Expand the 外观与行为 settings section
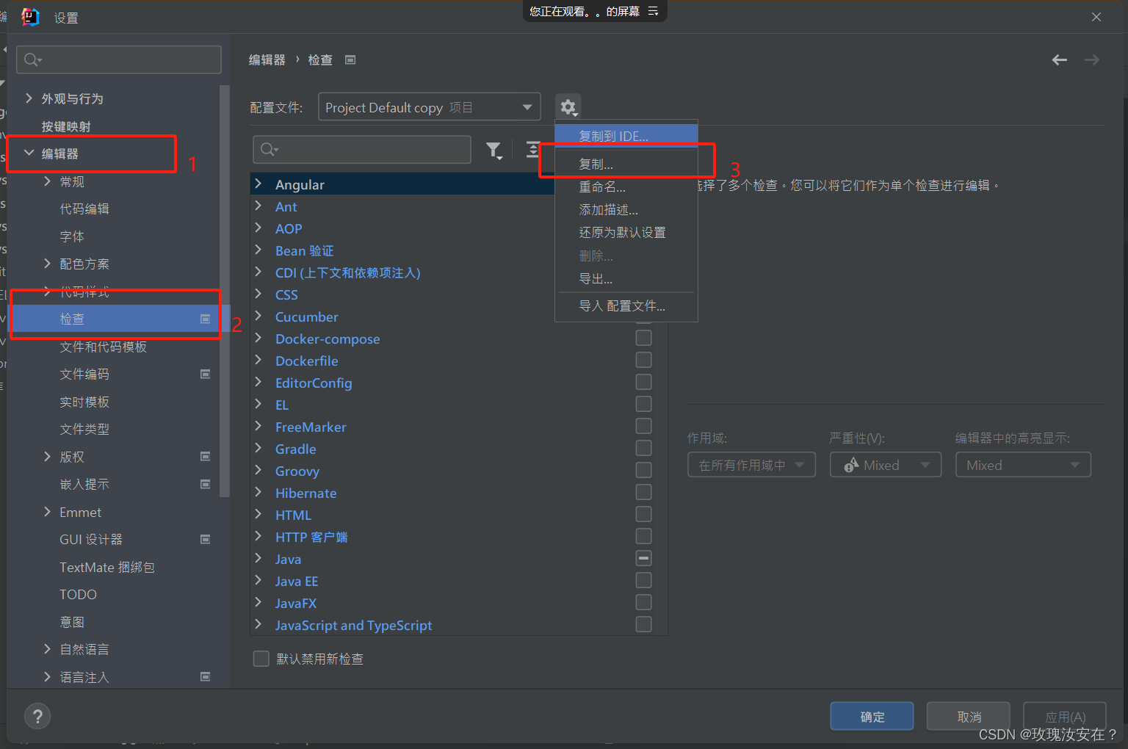Screen dimensions: 1128x749 (29, 98)
